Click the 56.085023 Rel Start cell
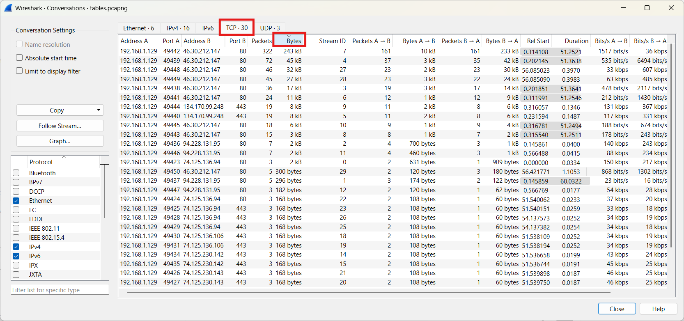The height and width of the screenshot is (321, 684). click(x=536, y=70)
